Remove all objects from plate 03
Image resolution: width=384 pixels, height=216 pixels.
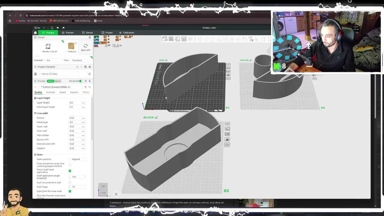tap(227, 124)
